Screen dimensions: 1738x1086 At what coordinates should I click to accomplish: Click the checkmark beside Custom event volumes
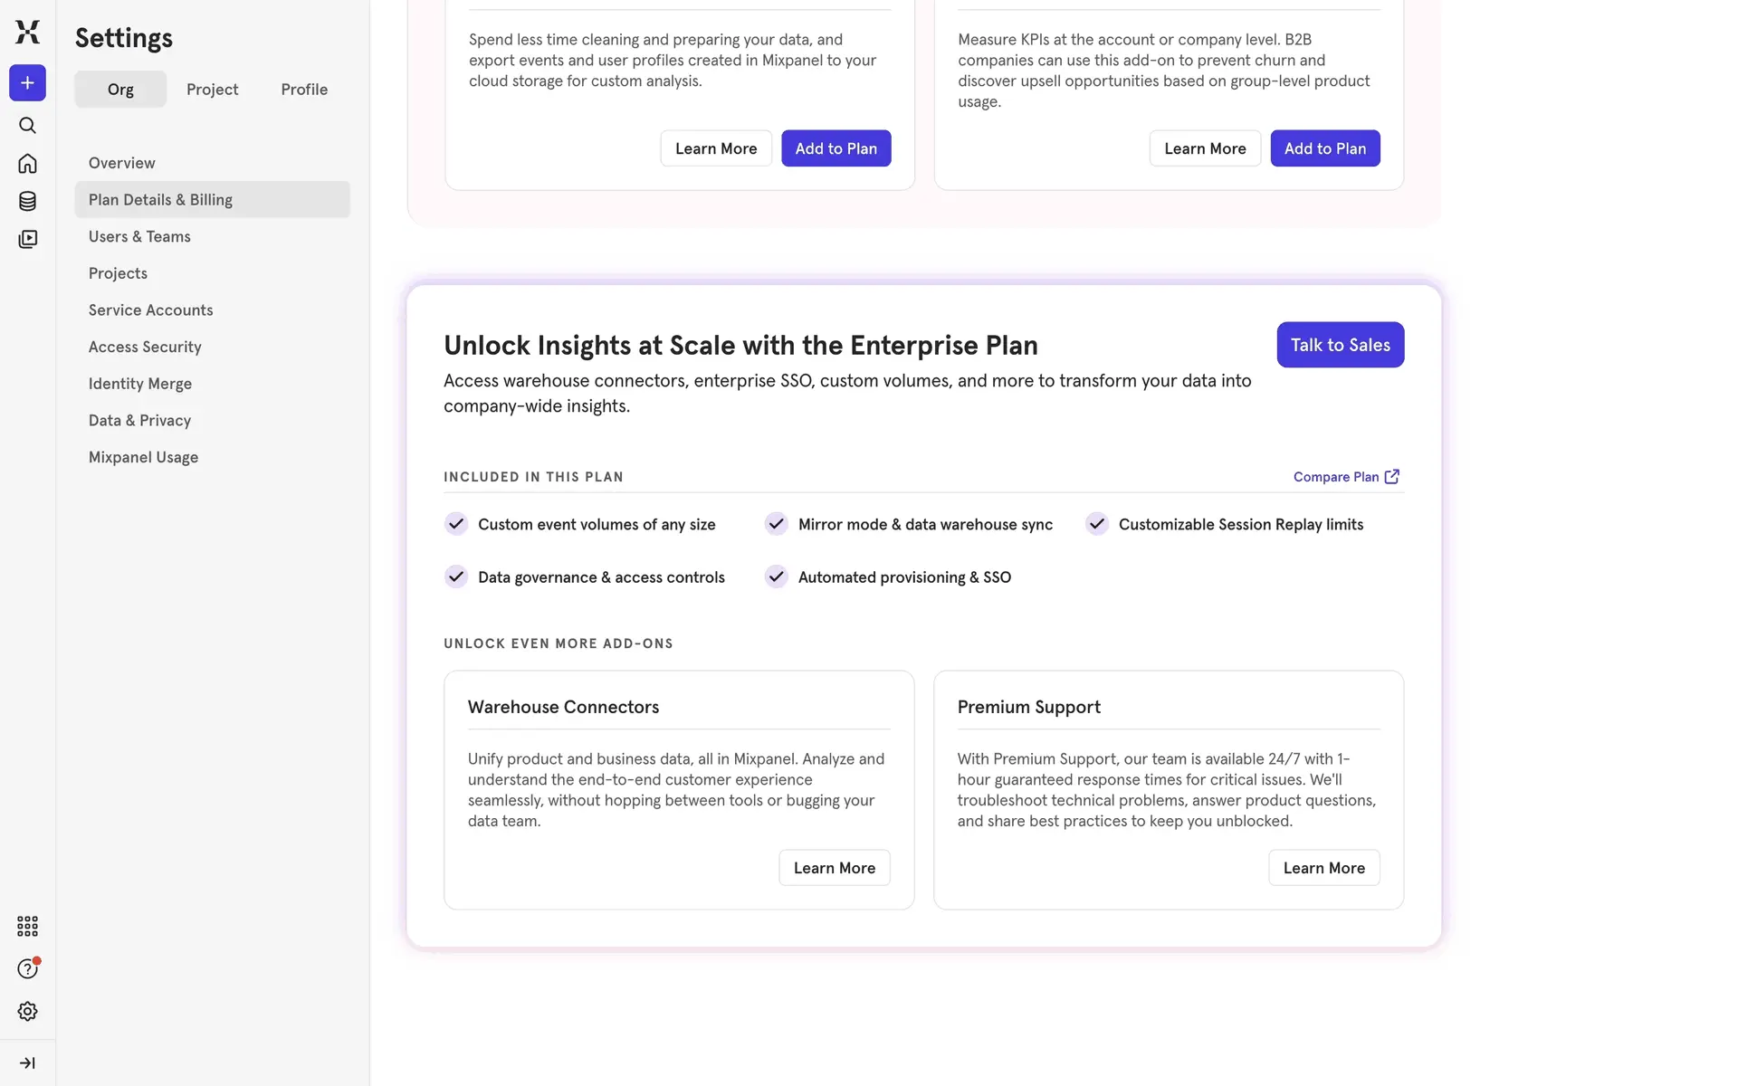[x=456, y=524]
